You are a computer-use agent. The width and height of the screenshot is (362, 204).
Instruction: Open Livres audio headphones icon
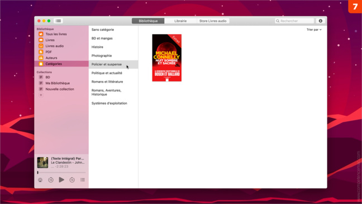click(41, 46)
